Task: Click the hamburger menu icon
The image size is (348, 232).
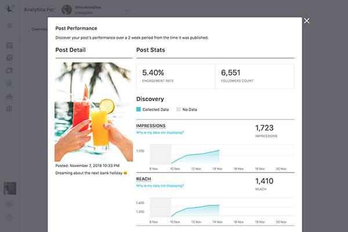Action: point(9,26)
